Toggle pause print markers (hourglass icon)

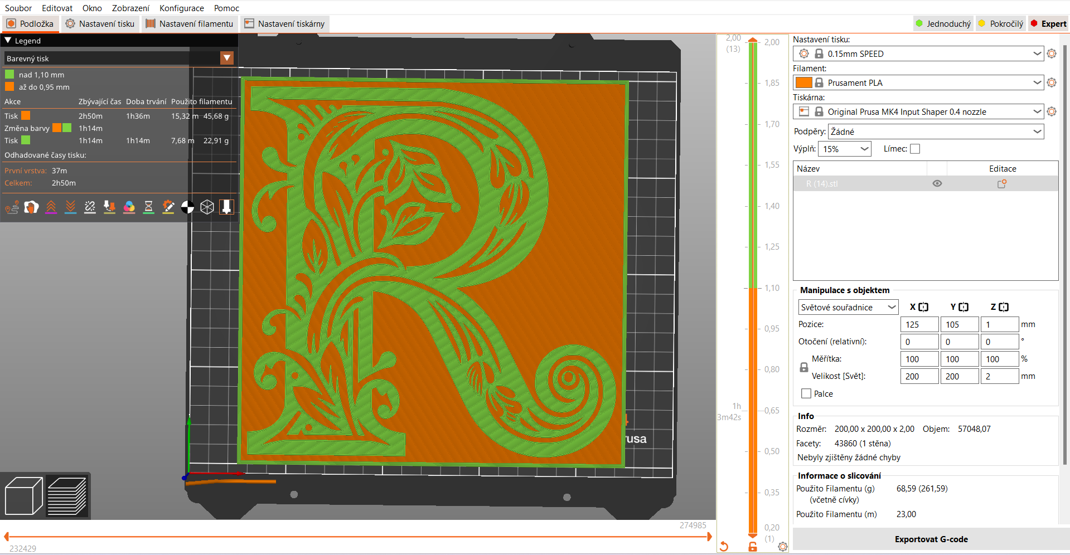[148, 207]
